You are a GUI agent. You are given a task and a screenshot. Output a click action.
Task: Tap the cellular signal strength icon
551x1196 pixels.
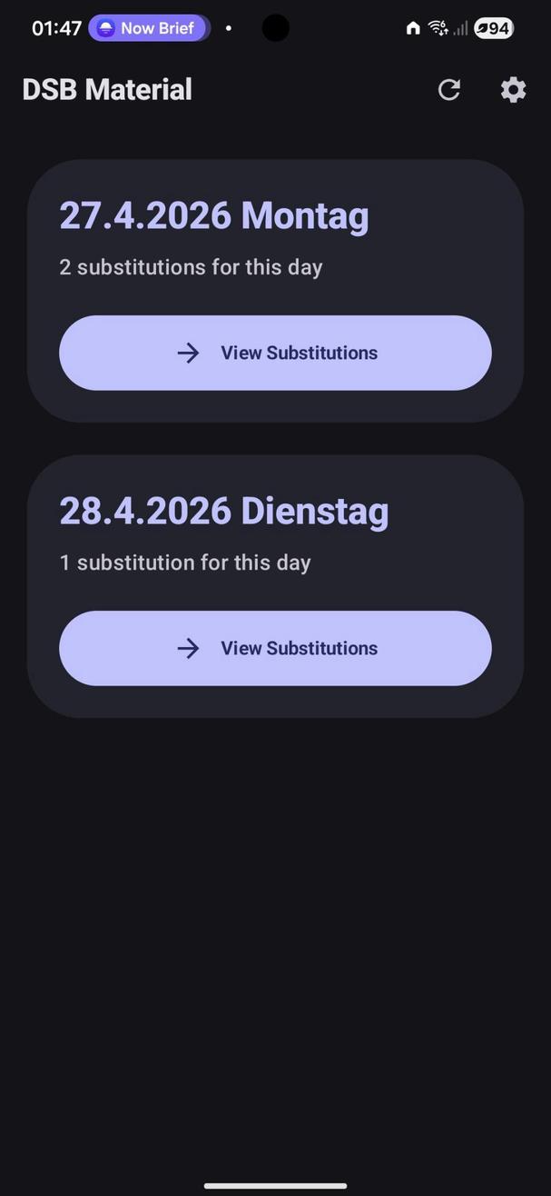(461, 28)
